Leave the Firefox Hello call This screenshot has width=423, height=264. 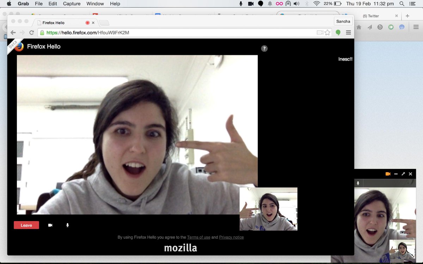tap(26, 225)
